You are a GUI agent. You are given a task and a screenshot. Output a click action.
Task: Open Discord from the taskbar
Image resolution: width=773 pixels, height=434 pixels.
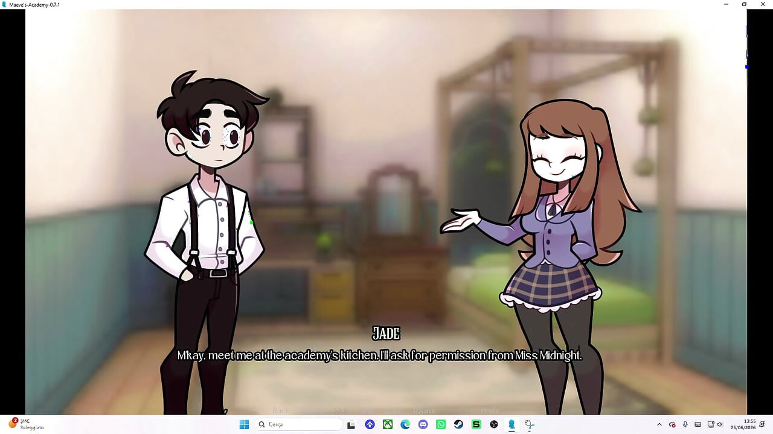[423, 424]
